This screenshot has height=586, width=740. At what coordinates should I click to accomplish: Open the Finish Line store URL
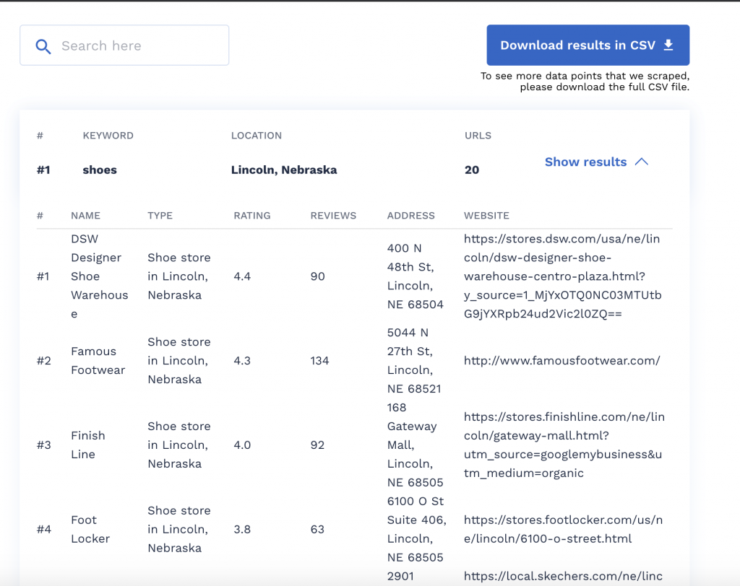point(564,445)
